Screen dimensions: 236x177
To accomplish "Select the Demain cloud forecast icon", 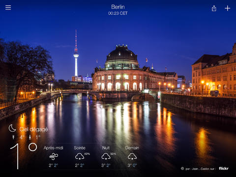I will pyautogui.click(x=132, y=156).
